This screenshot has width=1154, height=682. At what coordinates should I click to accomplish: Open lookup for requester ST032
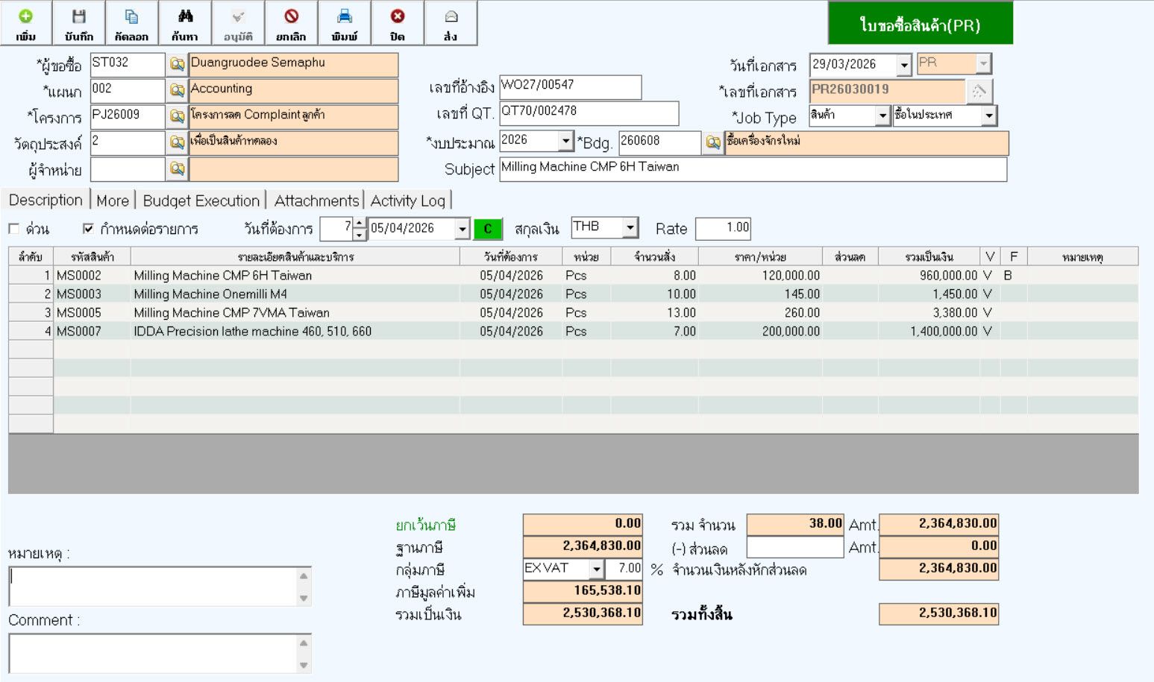tap(177, 65)
